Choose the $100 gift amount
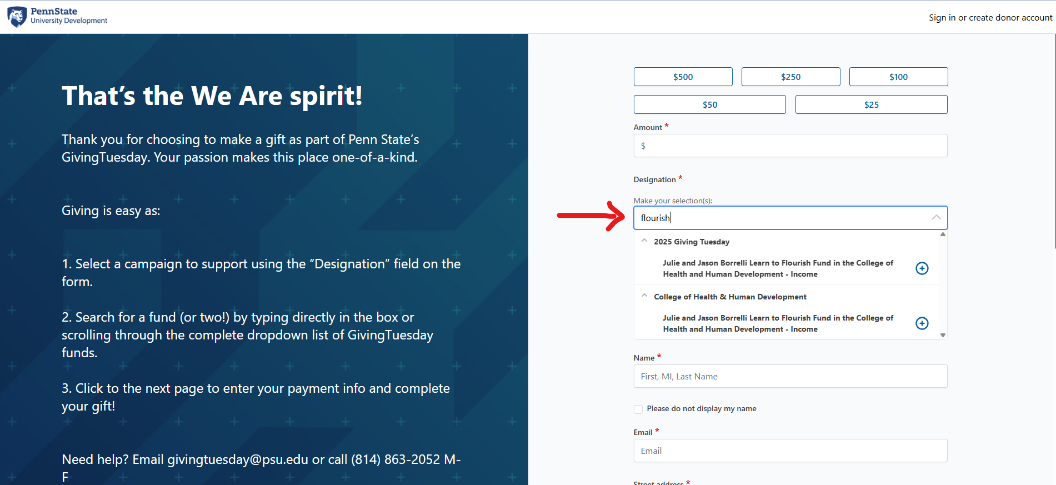The height and width of the screenshot is (485, 1056). click(x=898, y=77)
